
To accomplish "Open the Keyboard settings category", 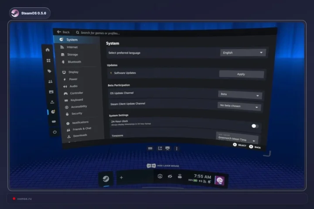I will pyautogui.click(x=76, y=100).
